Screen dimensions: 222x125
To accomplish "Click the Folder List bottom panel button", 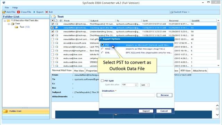I will 26,111.
